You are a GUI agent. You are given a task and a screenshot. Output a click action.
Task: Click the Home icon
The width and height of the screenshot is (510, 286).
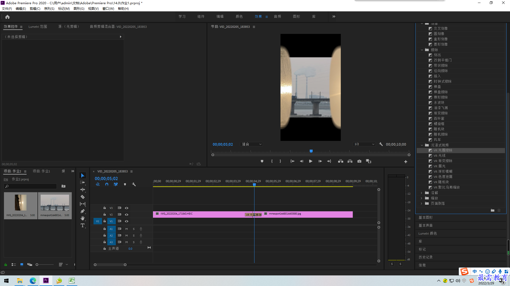pos(7,17)
